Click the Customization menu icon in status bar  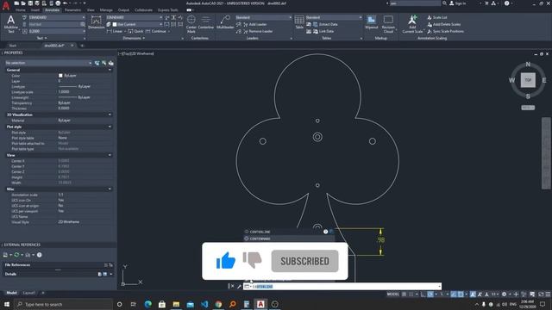click(548, 294)
